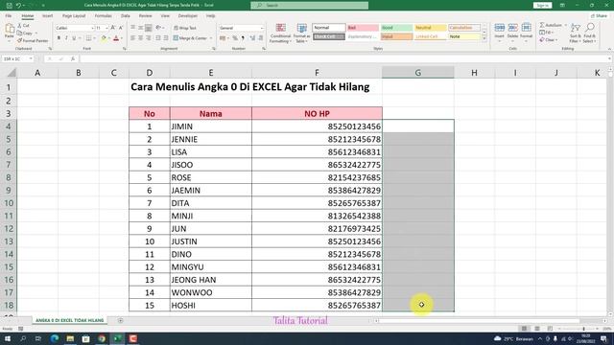This screenshot has width=614, height=345.
Task: Activate the Format Painter tool
Action: click(33, 40)
